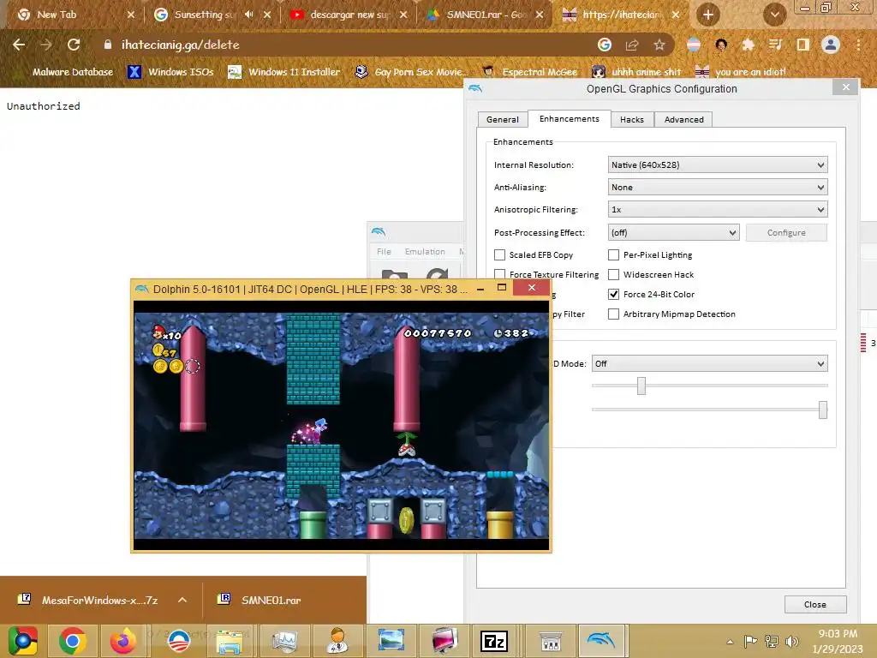Open the Advanced tab
Screen dimensions: 877x658
[683, 119]
